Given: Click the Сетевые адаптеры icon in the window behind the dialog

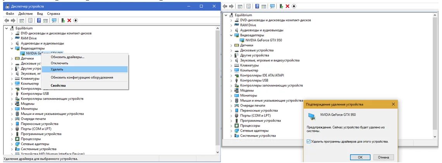Looking at the screenshot, I should 237,130.
